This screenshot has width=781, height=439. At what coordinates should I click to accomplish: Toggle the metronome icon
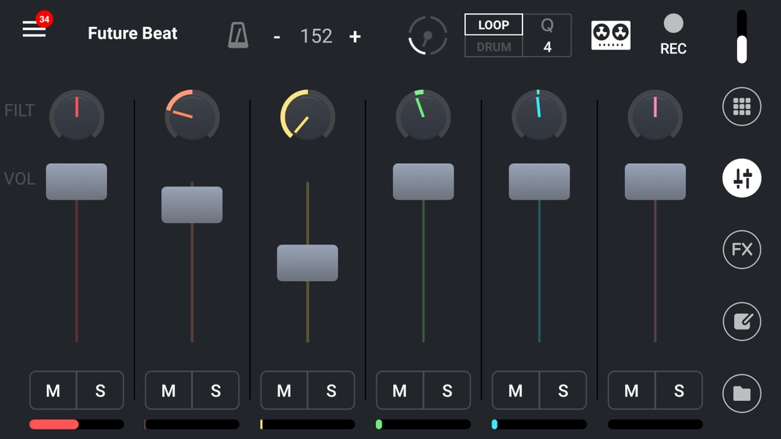click(238, 35)
